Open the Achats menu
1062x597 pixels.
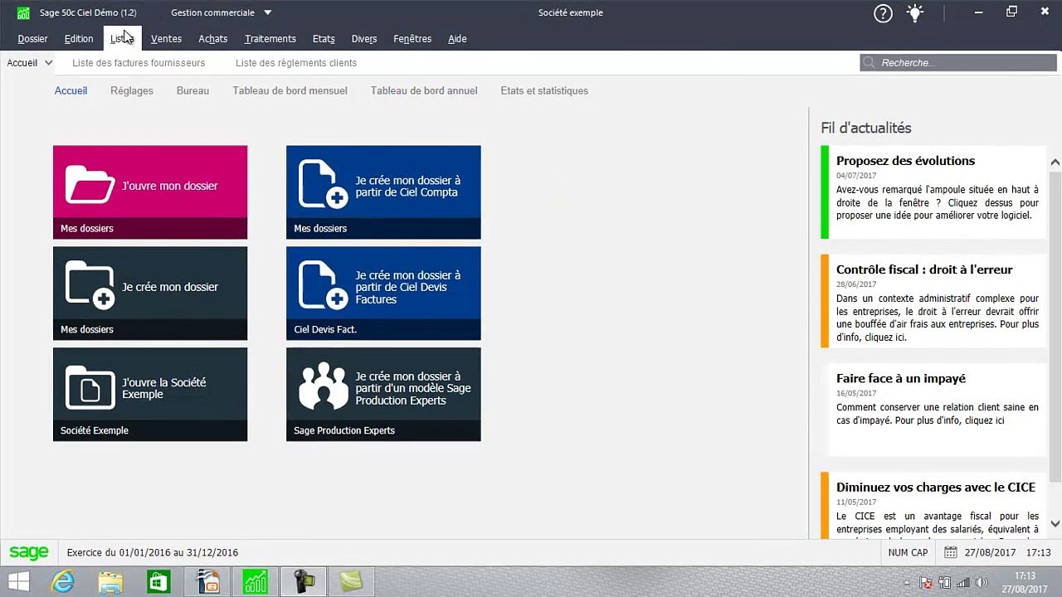[x=213, y=39]
